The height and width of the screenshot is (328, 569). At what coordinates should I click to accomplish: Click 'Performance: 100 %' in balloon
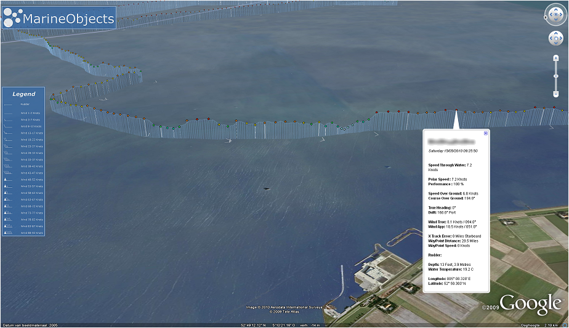coord(446,184)
